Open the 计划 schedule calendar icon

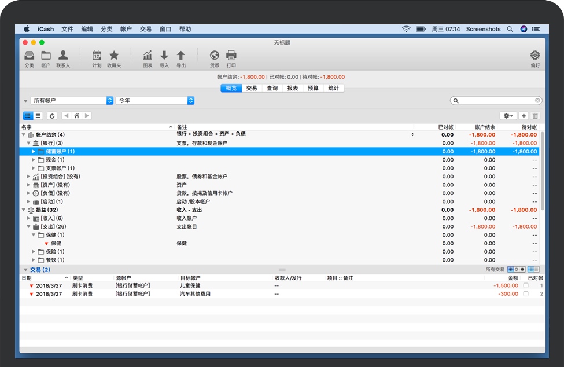coord(97,56)
